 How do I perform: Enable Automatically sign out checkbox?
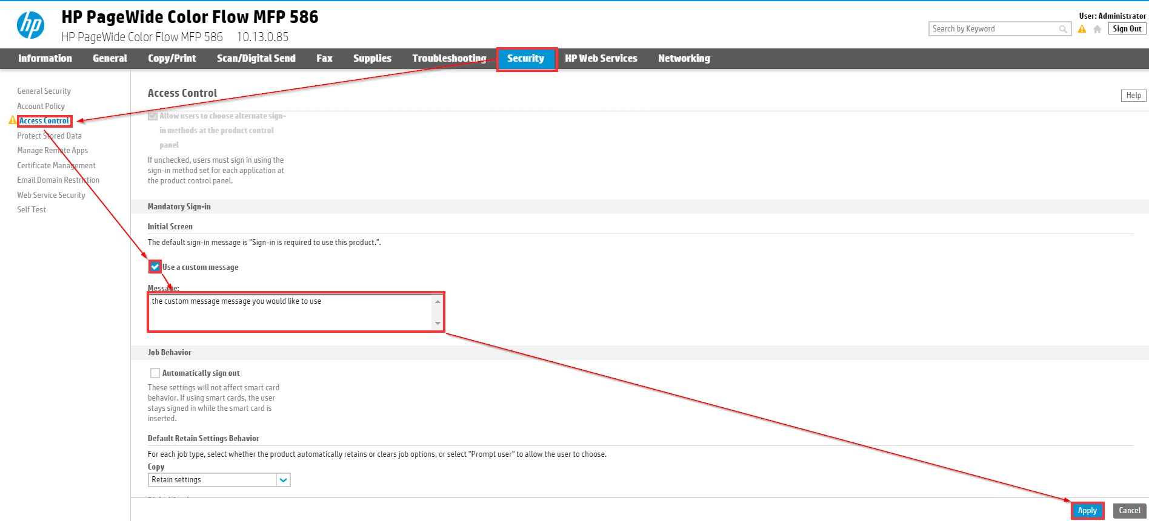click(155, 373)
